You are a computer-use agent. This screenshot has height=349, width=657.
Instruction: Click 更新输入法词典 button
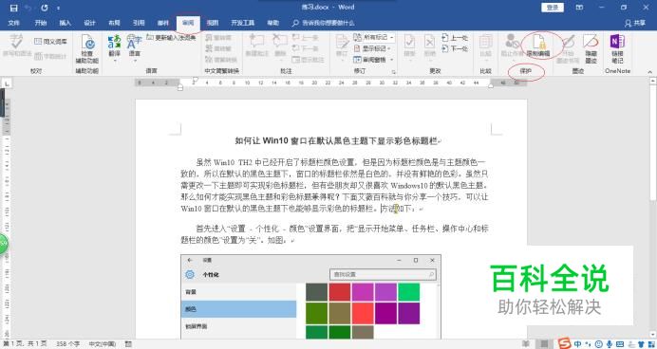pyautogui.click(x=171, y=37)
